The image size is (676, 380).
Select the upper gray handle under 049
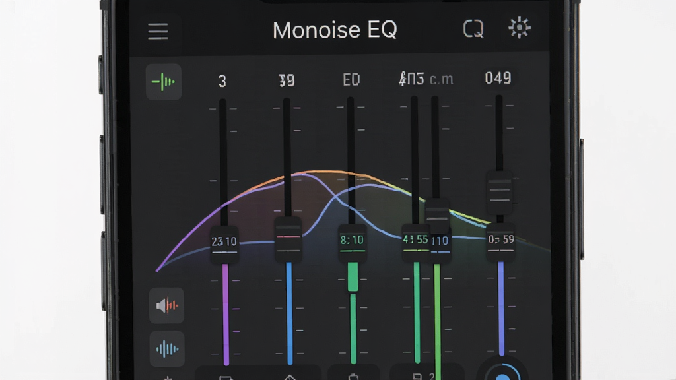click(500, 192)
